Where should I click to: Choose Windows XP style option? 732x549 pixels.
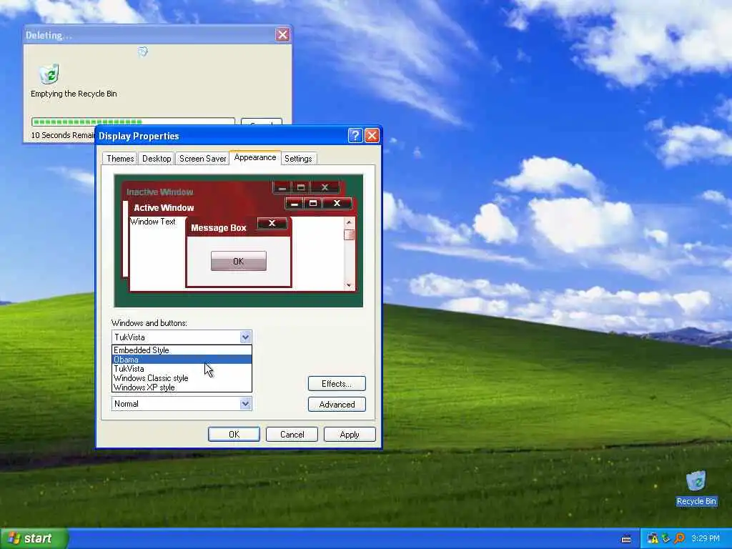(182, 387)
